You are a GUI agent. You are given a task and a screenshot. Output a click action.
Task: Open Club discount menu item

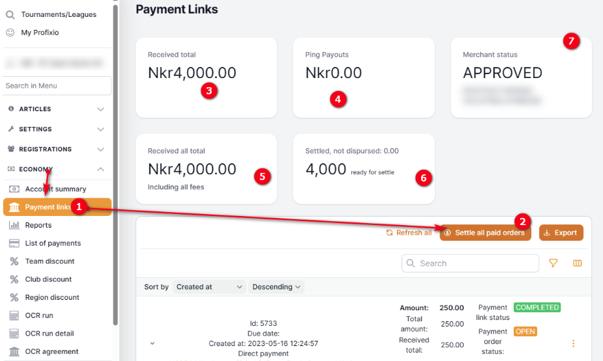[50, 279]
